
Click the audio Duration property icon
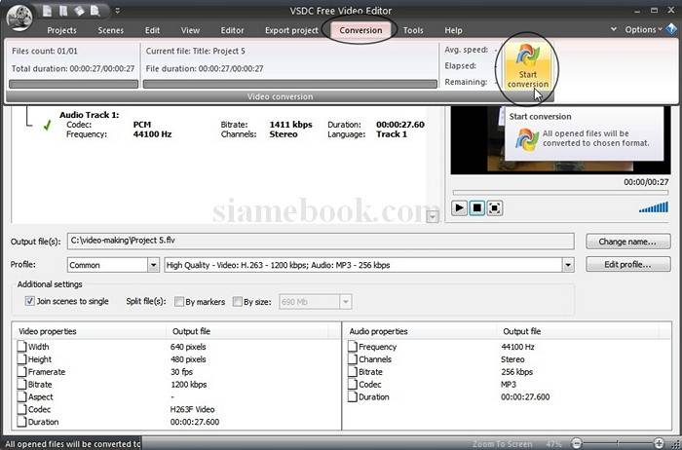(x=353, y=397)
